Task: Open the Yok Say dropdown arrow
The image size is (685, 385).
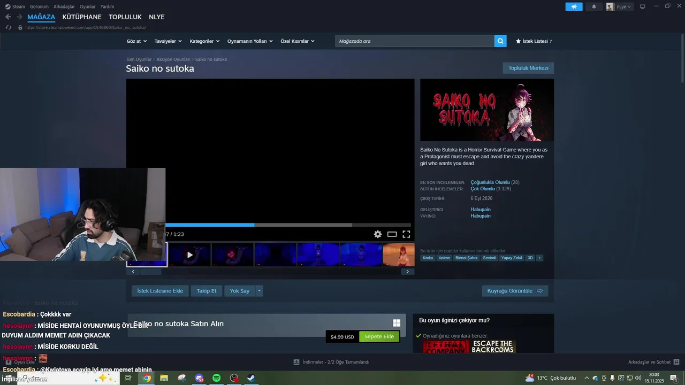Action: point(259,291)
